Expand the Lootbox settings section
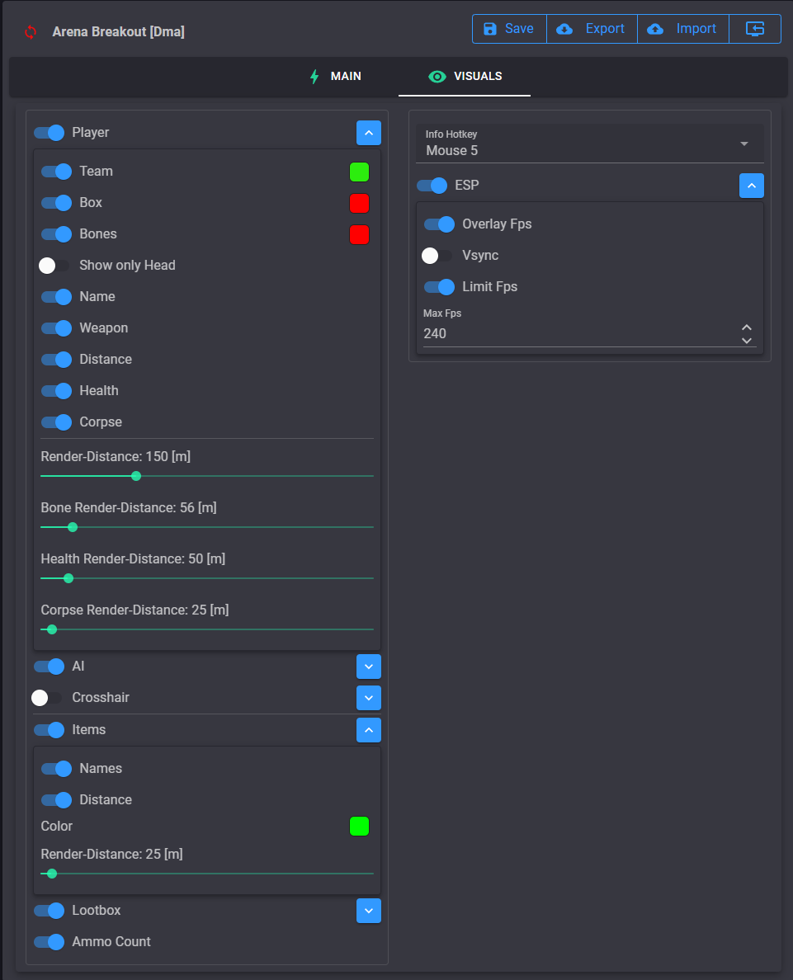This screenshot has height=980, width=793. pyautogui.click(x=369, y=911)
